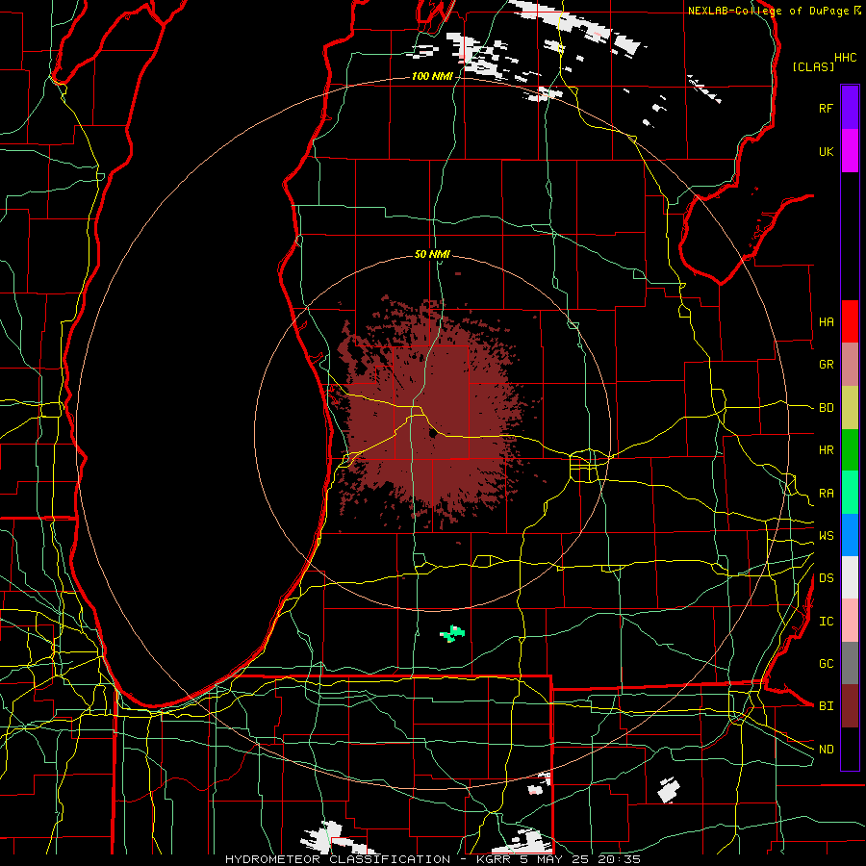
Task: Click the GR legend label
Action: click(x=826, y=365)
